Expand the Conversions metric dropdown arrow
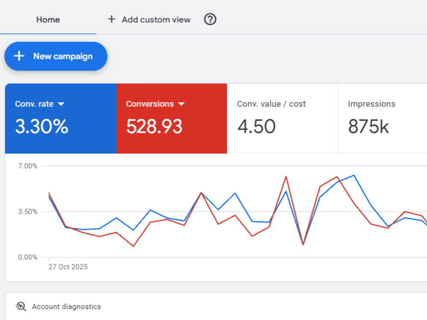Viewport: 427px width, 320px height. (x=181, y=104)
